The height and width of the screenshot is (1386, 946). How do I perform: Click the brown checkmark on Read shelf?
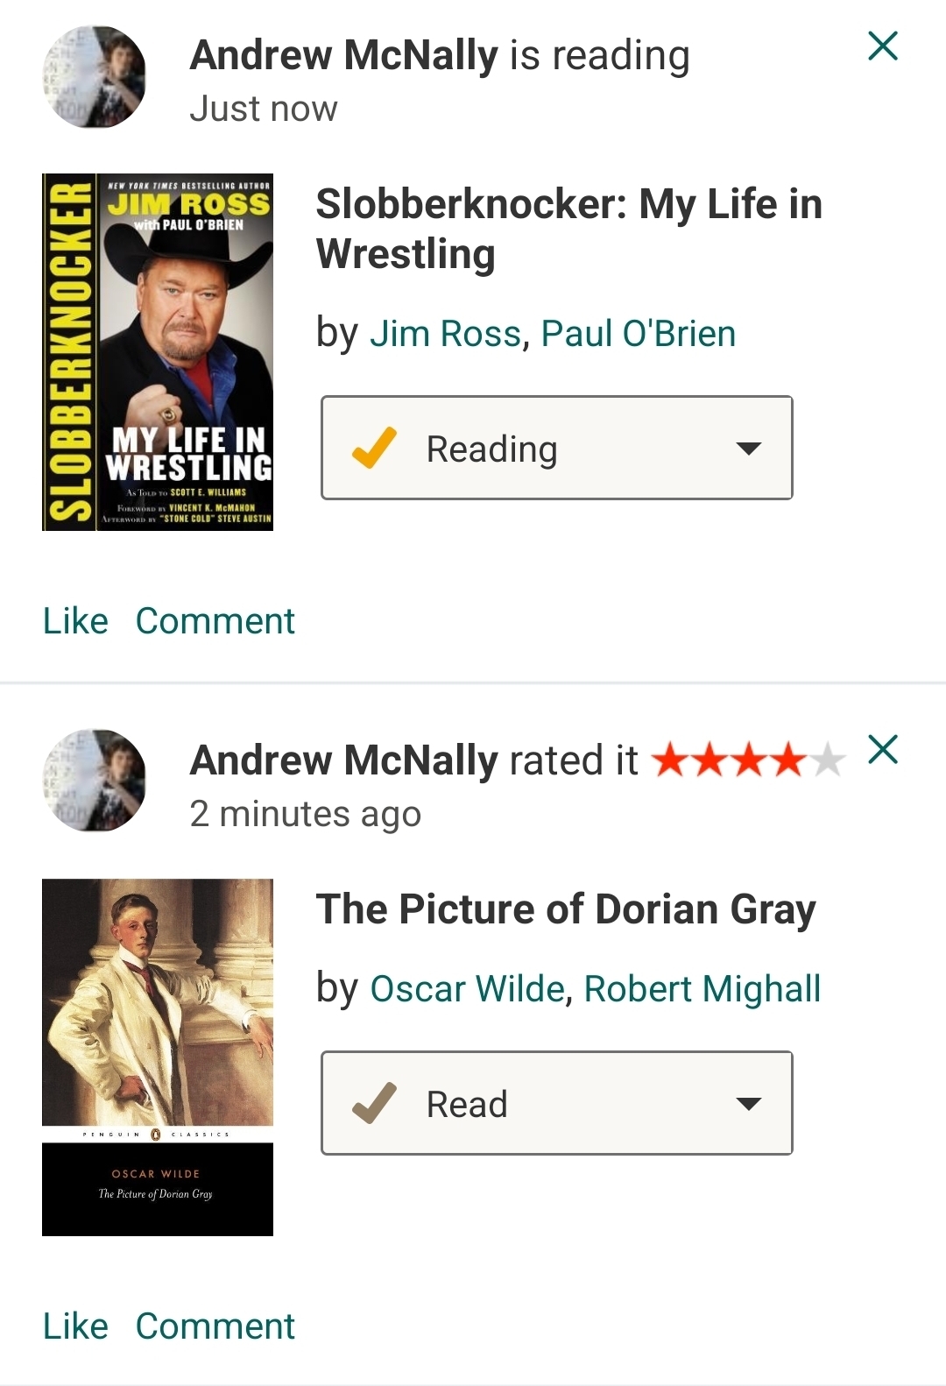(374, 1103)
